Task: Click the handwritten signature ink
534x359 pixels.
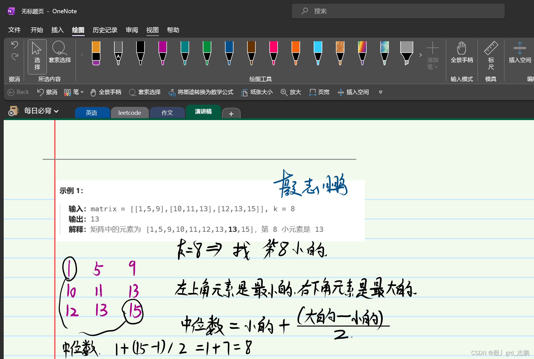Action: click(311, 184)
